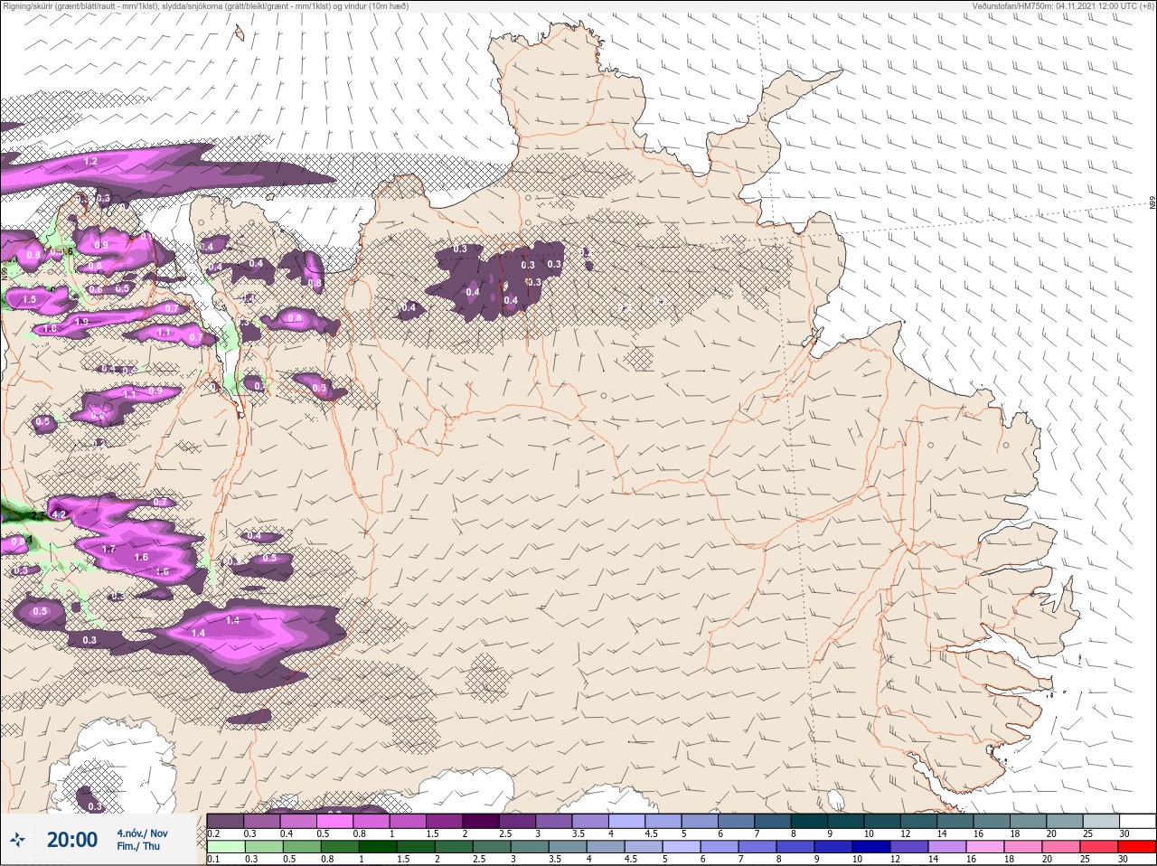Click the 4.2 precipitation value on the map
This screenshot has width=1157, height=866.
click(61, 514)
